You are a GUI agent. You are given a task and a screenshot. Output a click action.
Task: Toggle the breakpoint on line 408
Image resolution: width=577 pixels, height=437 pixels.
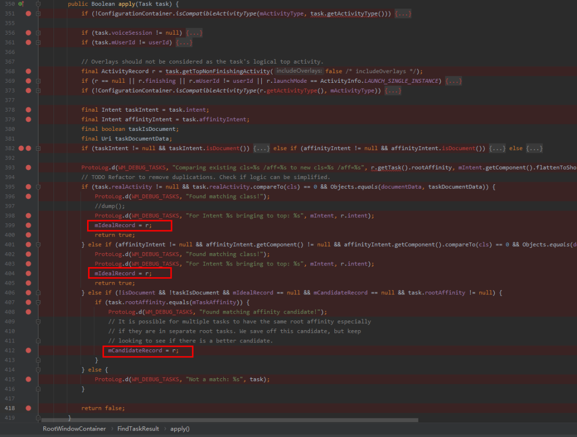[x=28, y=312]
